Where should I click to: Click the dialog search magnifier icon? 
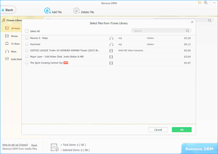click(187, 31)
